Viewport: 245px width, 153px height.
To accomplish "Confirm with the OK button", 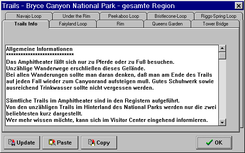I will tap(214, 143).
